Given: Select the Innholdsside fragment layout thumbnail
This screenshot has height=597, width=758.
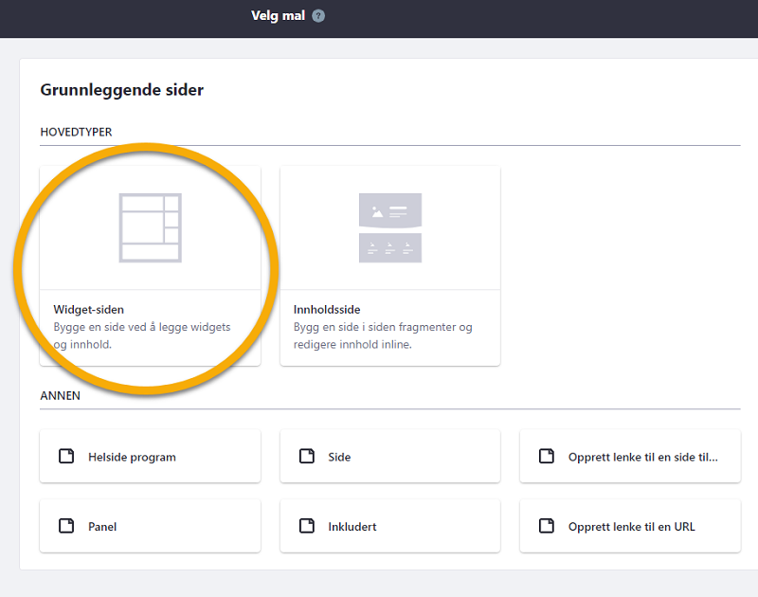Looking at the screenshot, I should [x=389, y=227].
